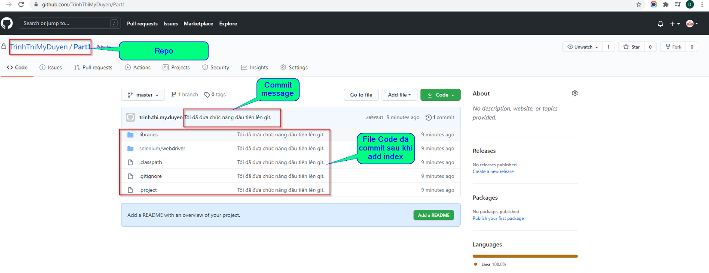Click the browser reload icon
The width and height of the screenshot is (709, 273).
click(x=21, y=4)
